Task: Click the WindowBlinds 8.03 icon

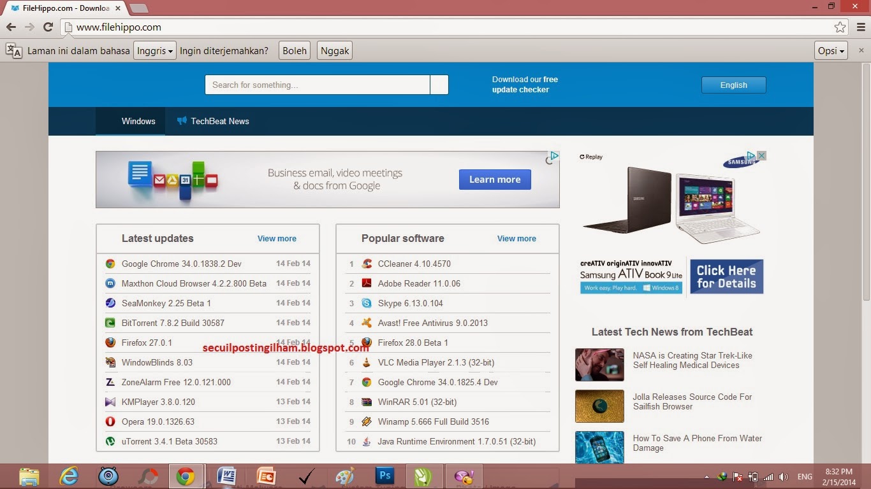Action: point(110,362)
